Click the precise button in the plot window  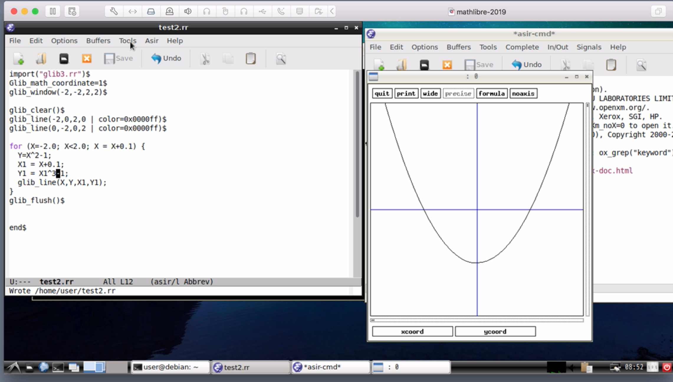coord(458,94)
